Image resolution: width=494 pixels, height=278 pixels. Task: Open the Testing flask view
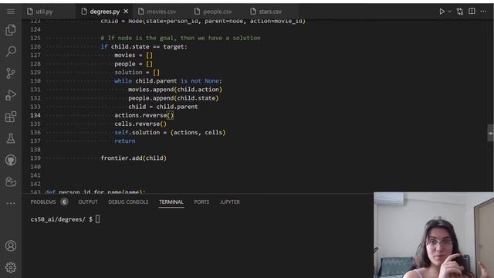(11, 138)
